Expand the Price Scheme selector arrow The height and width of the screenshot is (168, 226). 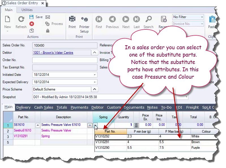(95, 89)
